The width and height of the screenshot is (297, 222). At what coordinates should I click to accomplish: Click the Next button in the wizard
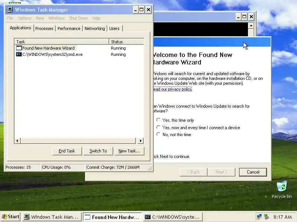[x=221, y=172]
